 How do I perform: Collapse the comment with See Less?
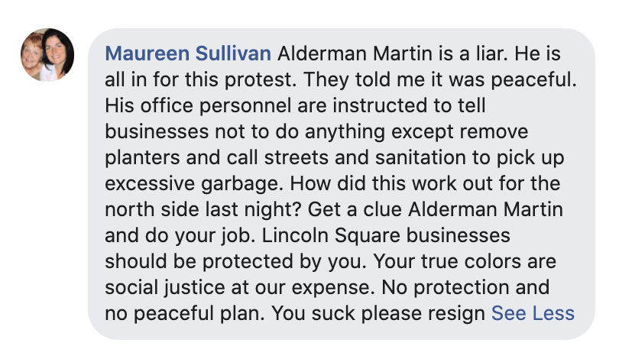pos(533,313)
